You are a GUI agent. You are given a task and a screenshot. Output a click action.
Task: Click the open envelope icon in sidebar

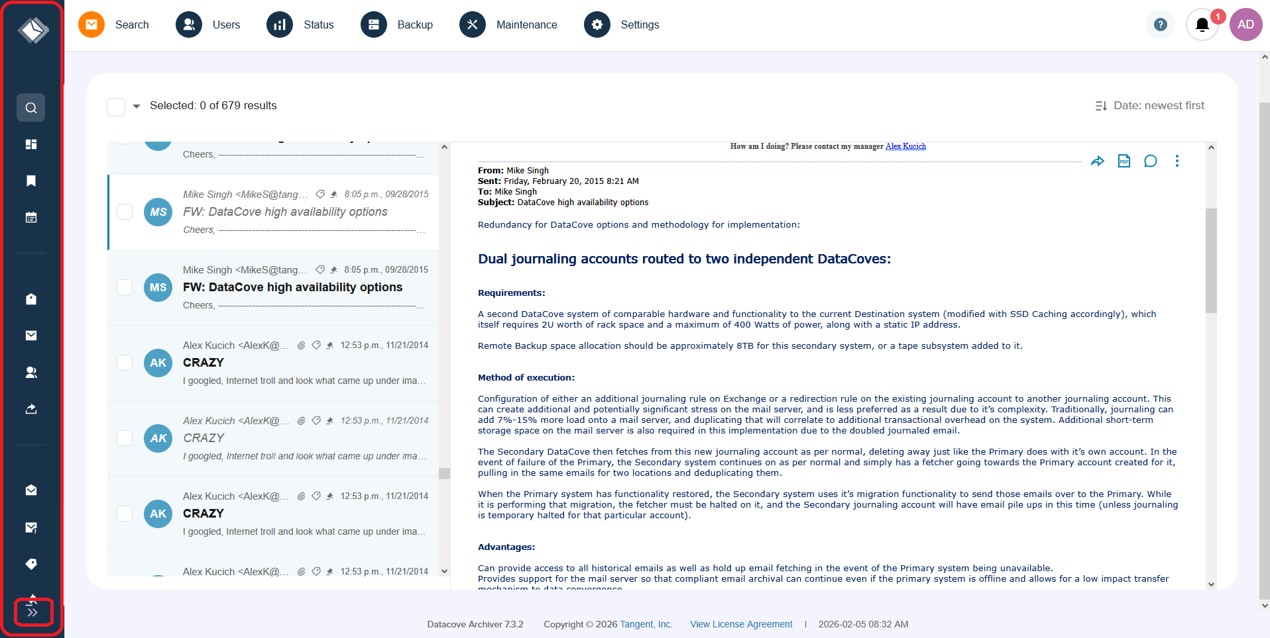tap(31, 490)
